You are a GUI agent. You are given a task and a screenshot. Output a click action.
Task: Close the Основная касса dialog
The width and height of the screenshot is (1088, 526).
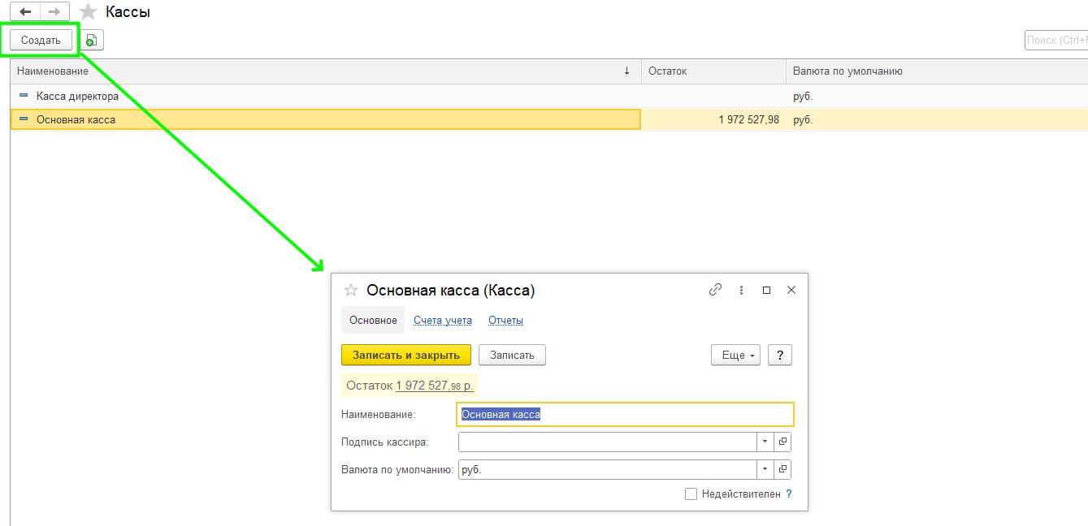(791, 290)
